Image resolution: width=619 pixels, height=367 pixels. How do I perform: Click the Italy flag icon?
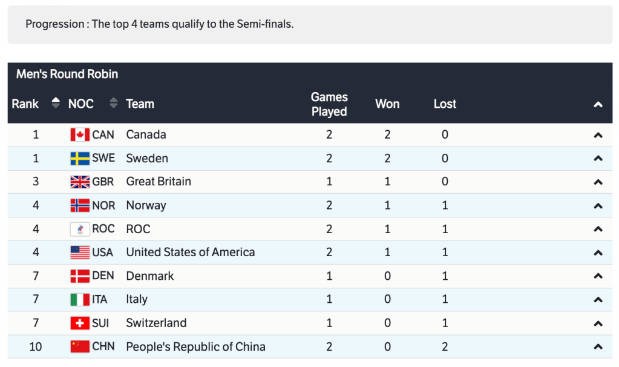(80, 300)
